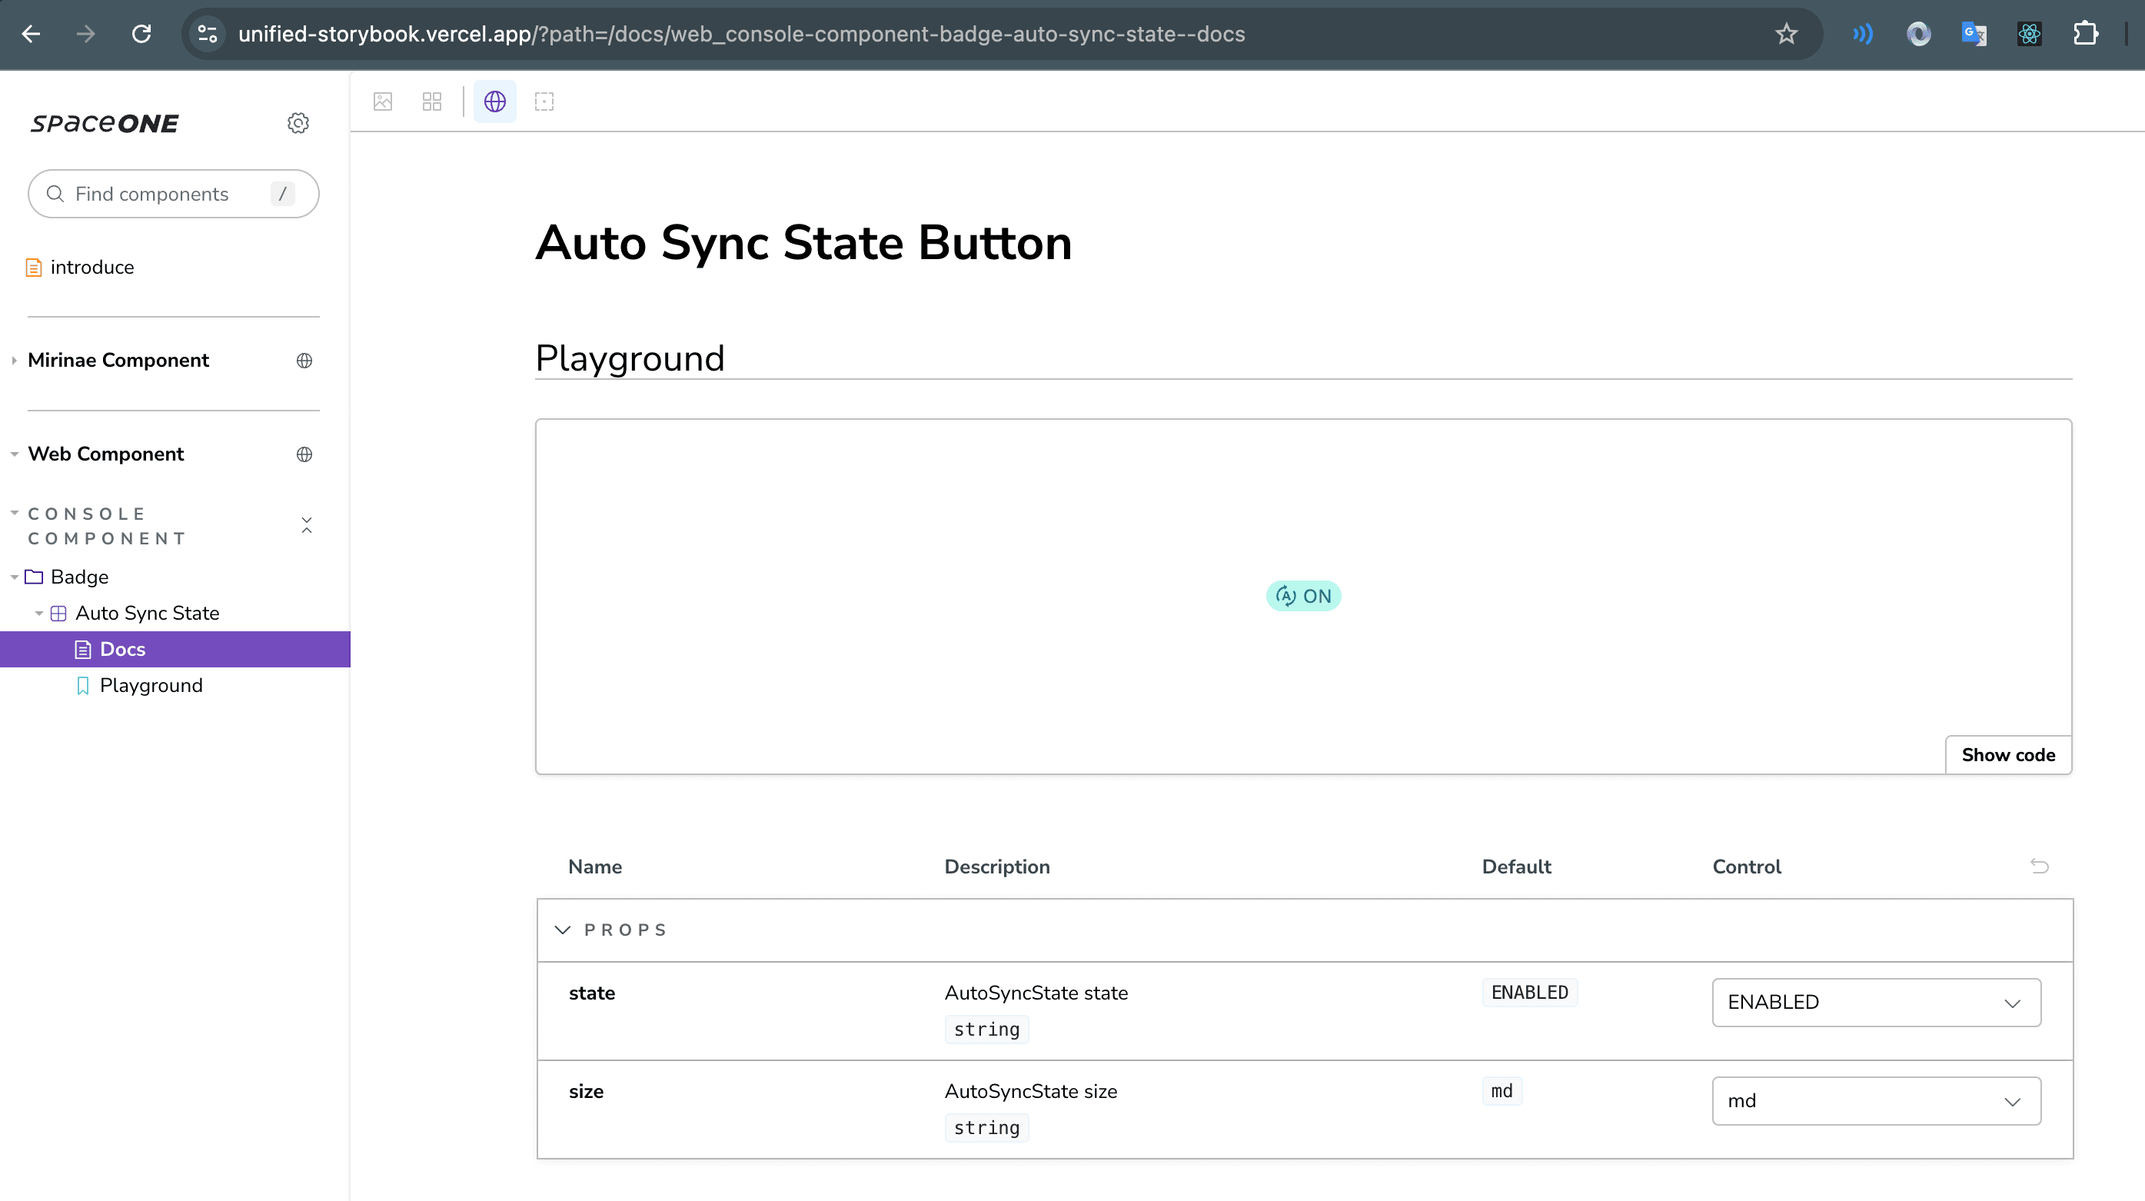The height and width of the screenshot is (1201, 2145).
Task: Click the ON auto sync badge in preview
Action: (1303, 597)
